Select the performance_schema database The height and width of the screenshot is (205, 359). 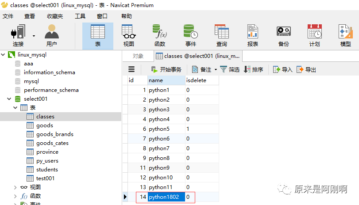(51, 90)
